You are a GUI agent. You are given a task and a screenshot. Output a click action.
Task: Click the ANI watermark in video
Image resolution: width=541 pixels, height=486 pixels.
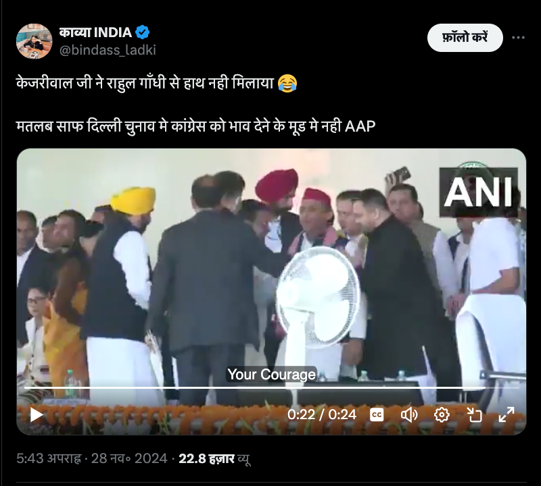click(478, 192)
